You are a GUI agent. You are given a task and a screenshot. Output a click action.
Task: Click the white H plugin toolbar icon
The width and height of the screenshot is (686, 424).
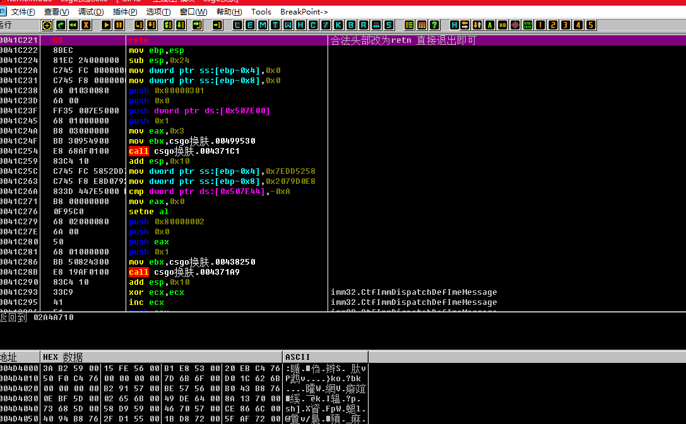click(x=454, y=25)
